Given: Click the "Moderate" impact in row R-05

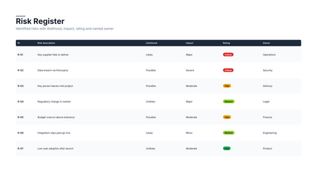Looking at the screenshot, I should click(191, 117).
